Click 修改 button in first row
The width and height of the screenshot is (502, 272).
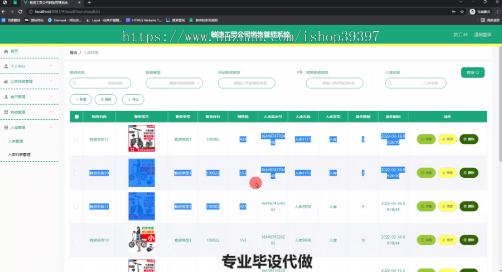(447, 139)
